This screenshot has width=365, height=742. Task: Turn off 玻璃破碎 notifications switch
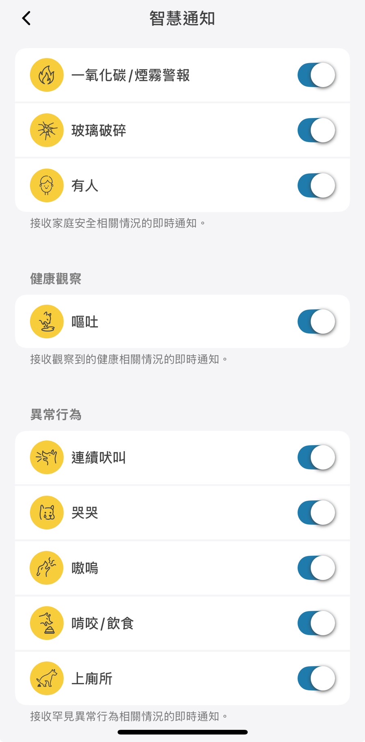pos(316,131)
